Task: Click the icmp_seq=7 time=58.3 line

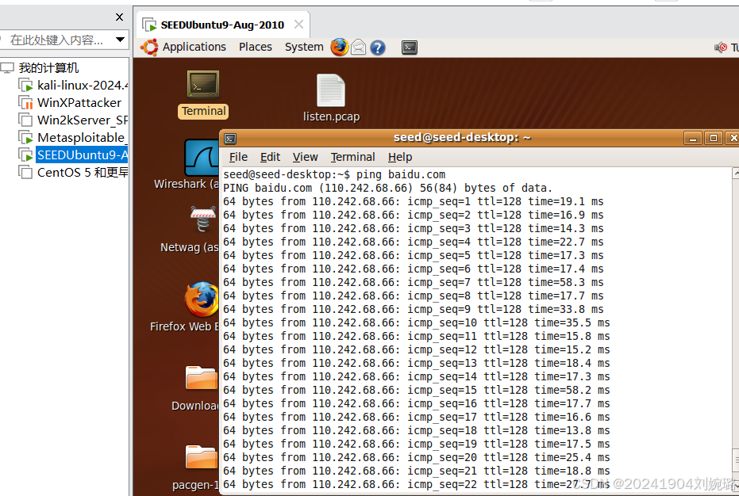Action: [413, 282]
